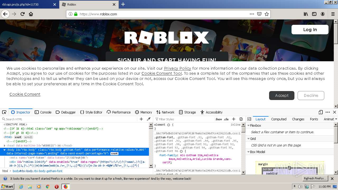Dismiss the Firefox refresh notification bar
The width and height of the screenshot is (338, 190).
[x=332, y=179]
